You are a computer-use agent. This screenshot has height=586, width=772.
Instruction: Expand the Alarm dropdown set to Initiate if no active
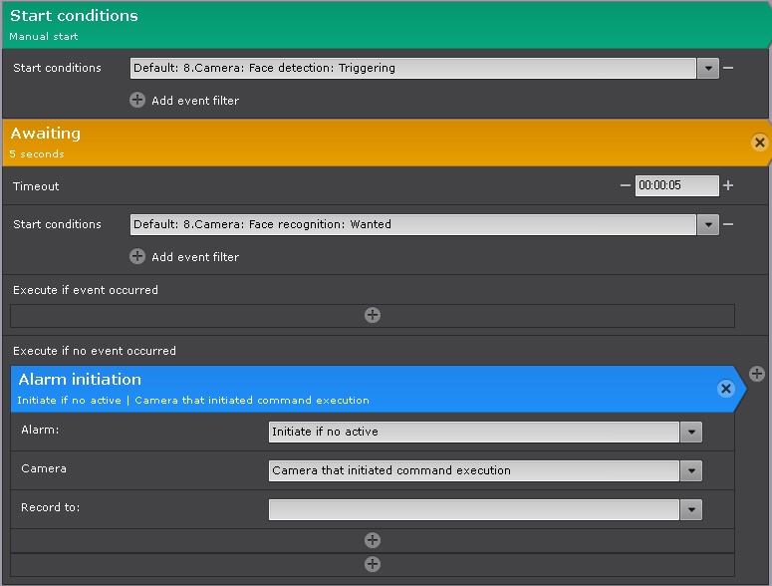pos(691,432)
